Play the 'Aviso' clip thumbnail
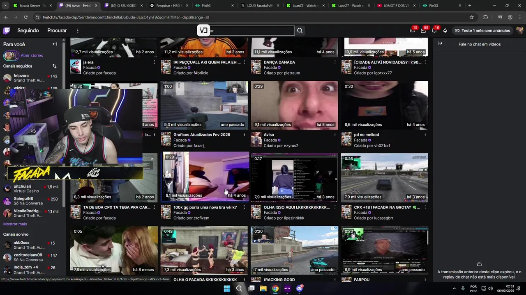This screenshot has width=526, height=295. (x=294, y=105)
